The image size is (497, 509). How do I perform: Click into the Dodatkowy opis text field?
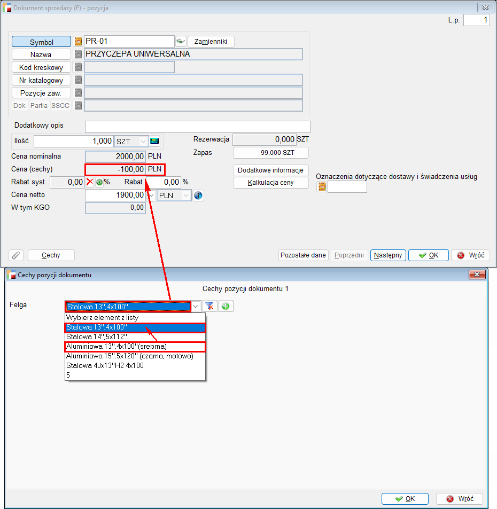tap(197, 127)
